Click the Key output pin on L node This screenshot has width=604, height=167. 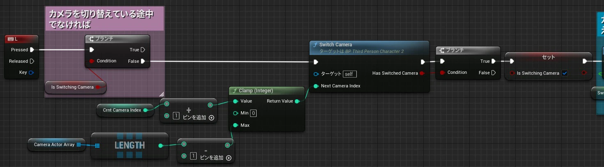(31, 73)
